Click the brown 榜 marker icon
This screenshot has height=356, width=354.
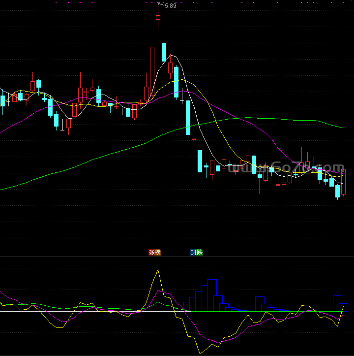click(158, 253)
